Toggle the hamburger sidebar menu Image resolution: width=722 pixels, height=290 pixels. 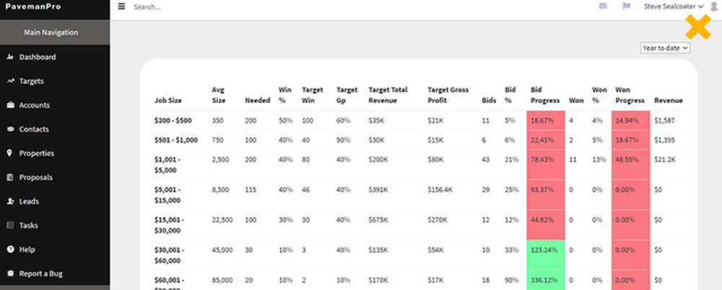pos(121,6)
